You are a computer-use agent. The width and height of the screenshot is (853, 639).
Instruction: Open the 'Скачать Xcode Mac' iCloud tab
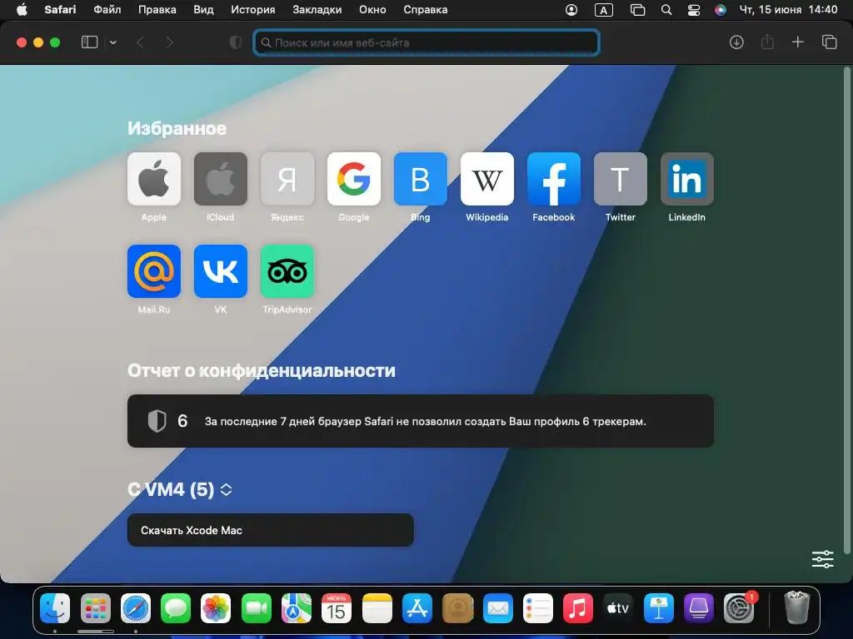click(271, 530)
